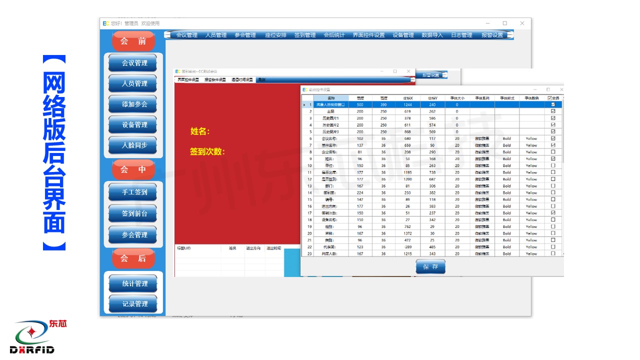Open 人脸同步 in the sidebar
The image size is (640, 360).
133,145
